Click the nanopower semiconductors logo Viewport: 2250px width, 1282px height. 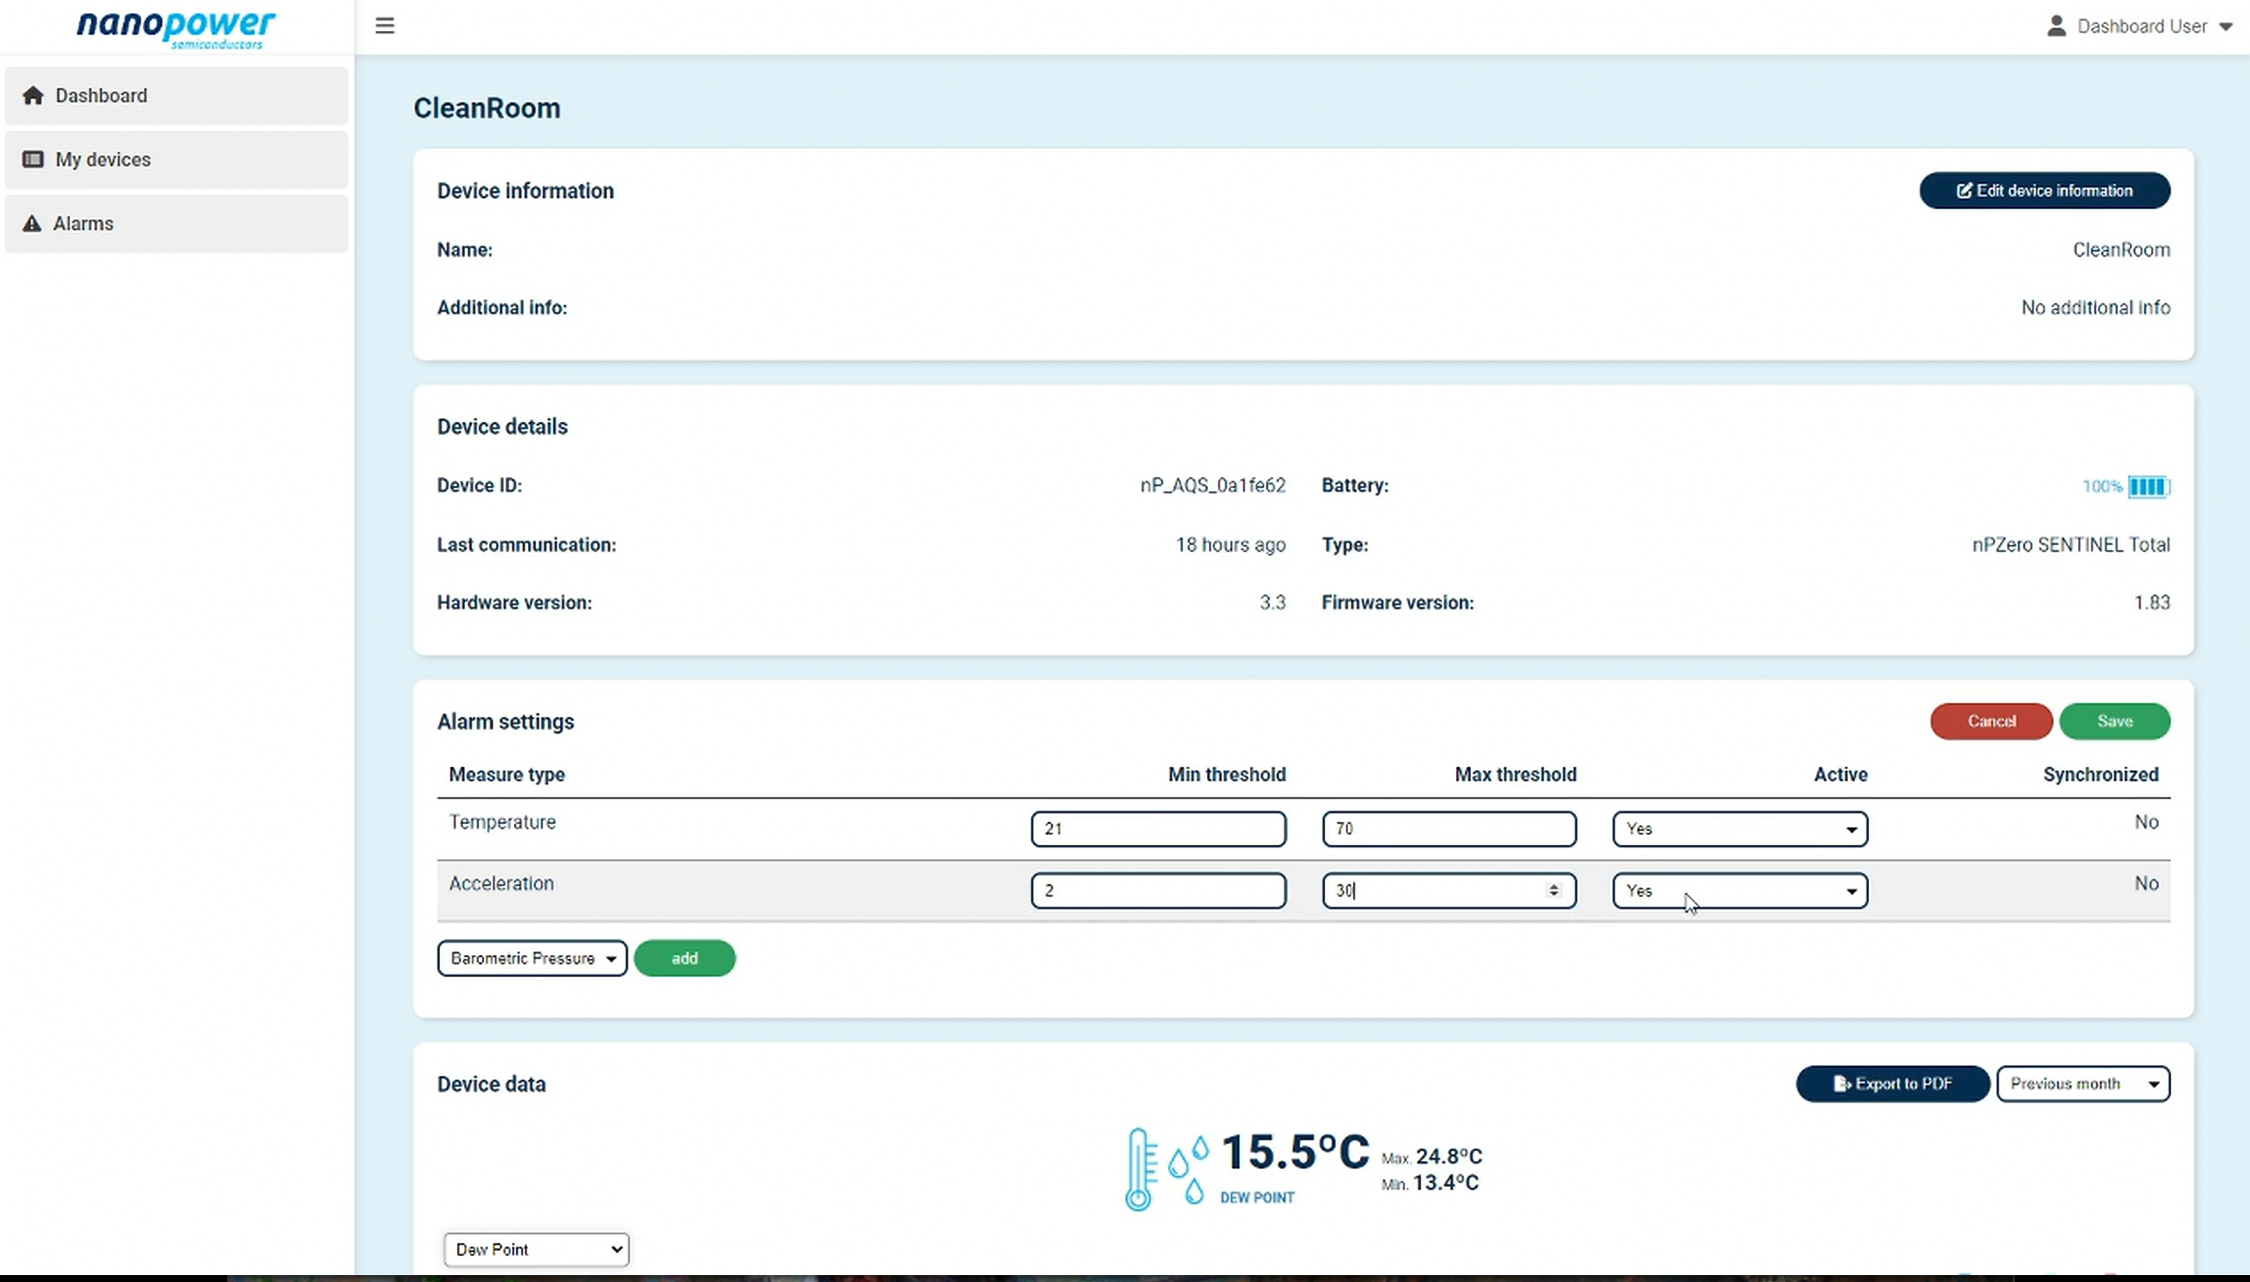click(x=176, y=29)
